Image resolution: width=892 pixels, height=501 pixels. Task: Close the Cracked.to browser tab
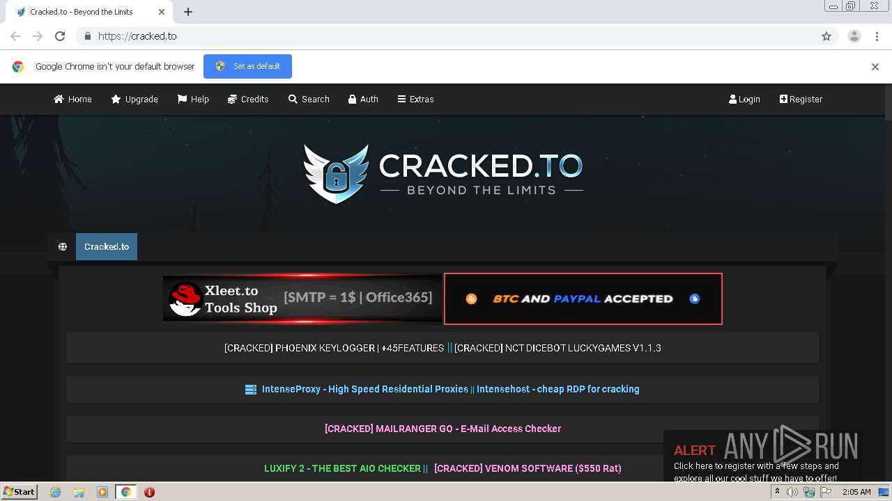(x=162, y=12)
